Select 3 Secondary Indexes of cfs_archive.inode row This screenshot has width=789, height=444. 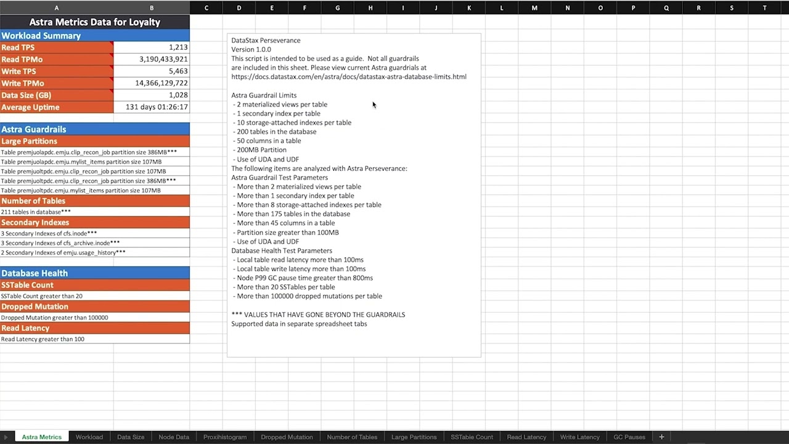95,243
